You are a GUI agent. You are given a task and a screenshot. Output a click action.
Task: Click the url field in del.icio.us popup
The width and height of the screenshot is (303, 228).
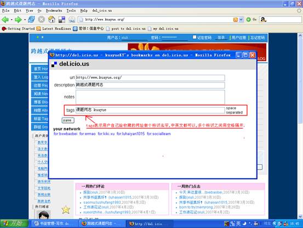pyautogui.click(x=150, y=77)
